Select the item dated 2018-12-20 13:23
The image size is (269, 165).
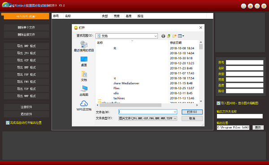click(x=147, y=63)
